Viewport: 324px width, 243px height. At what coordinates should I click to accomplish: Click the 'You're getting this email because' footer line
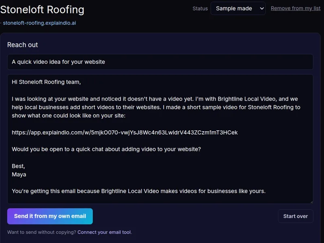139,191
